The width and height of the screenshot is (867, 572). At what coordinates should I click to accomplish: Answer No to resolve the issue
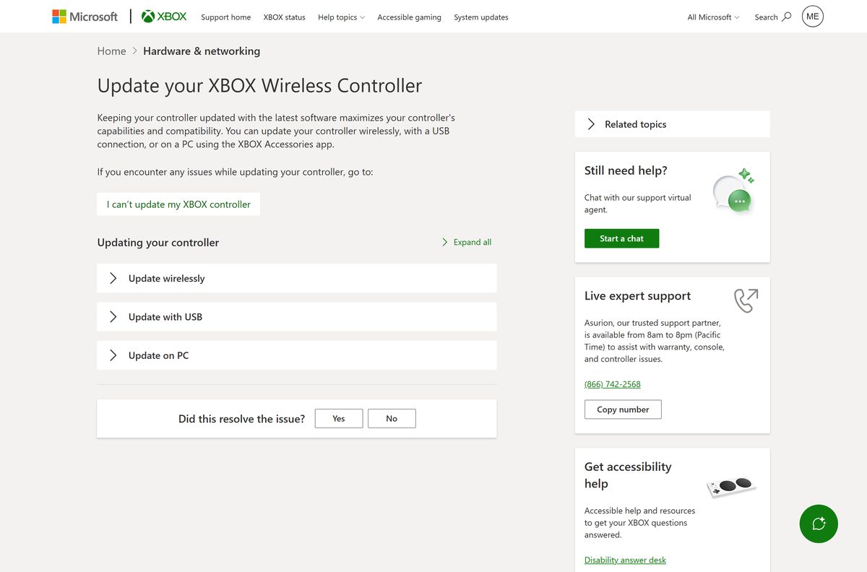pyautogui.click(x=392, y=418)
